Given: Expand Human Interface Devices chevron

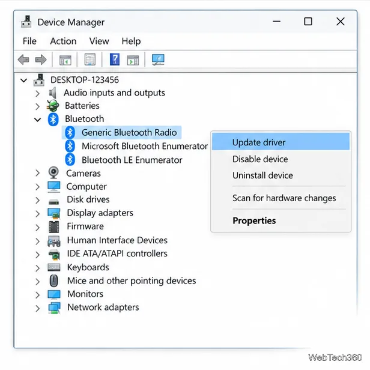Looking at the screenshot, I should [37, 241].
